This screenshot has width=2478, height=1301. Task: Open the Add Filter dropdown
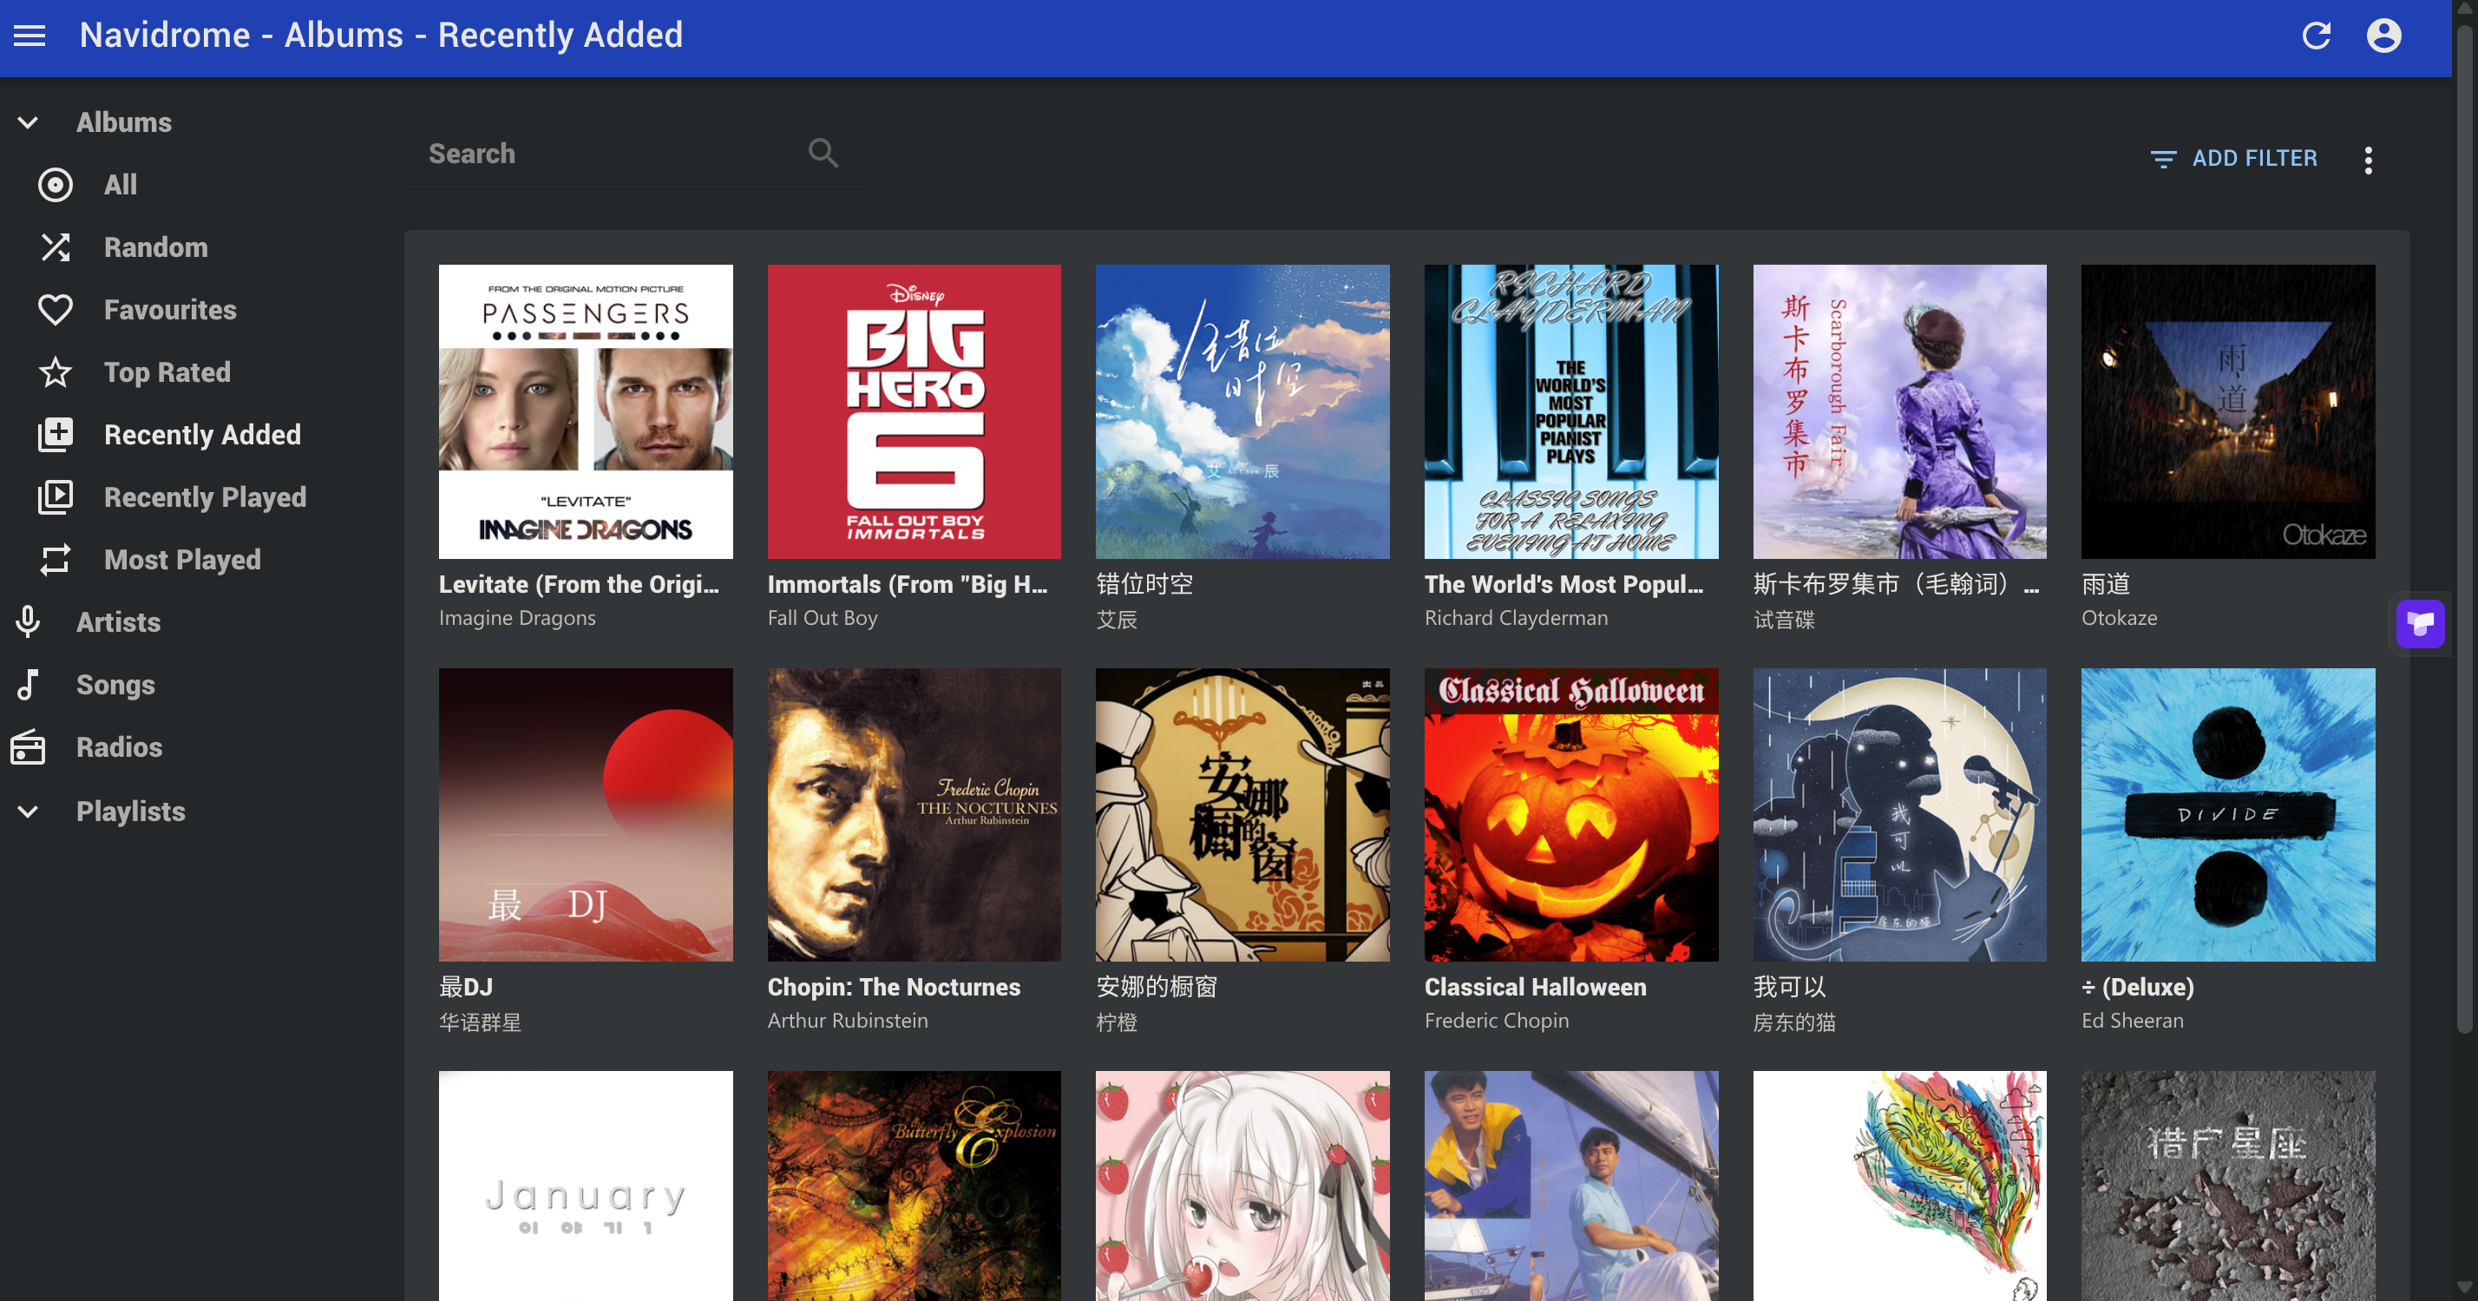tap(2233, 159)
